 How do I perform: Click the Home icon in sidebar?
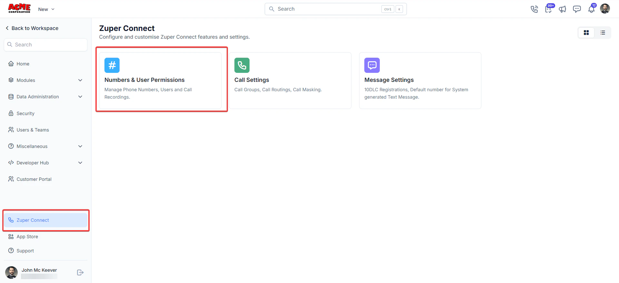pos(11,63)
